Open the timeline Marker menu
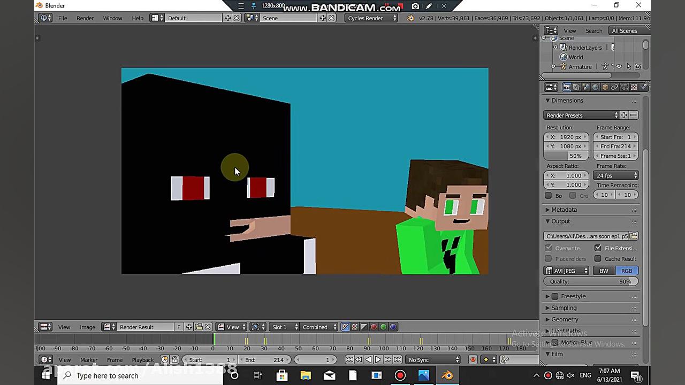 (x=89, y=360)
